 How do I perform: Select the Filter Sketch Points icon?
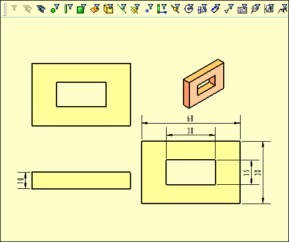[149, 9]
